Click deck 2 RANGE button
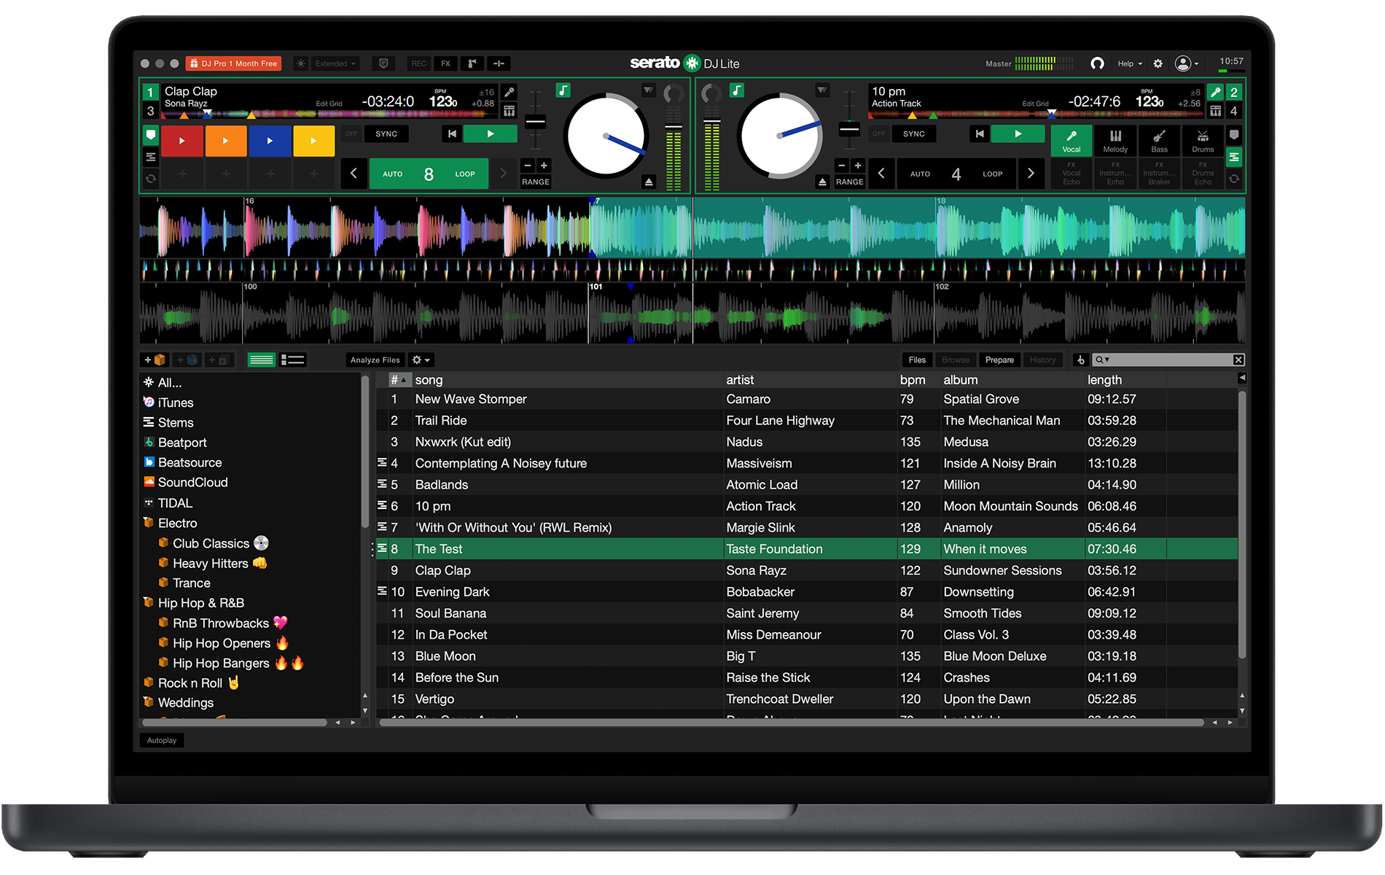1385x875 pixels. [849, 182]
